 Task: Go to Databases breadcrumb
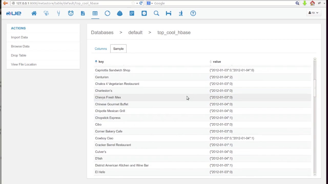coord(102,32)
